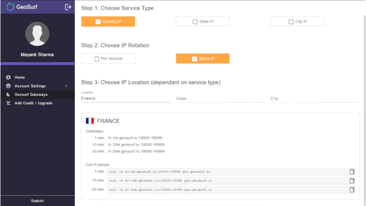Click the Support link in sidebar footer
Viewport: 366px width, 206px height.
pos(37,200)
